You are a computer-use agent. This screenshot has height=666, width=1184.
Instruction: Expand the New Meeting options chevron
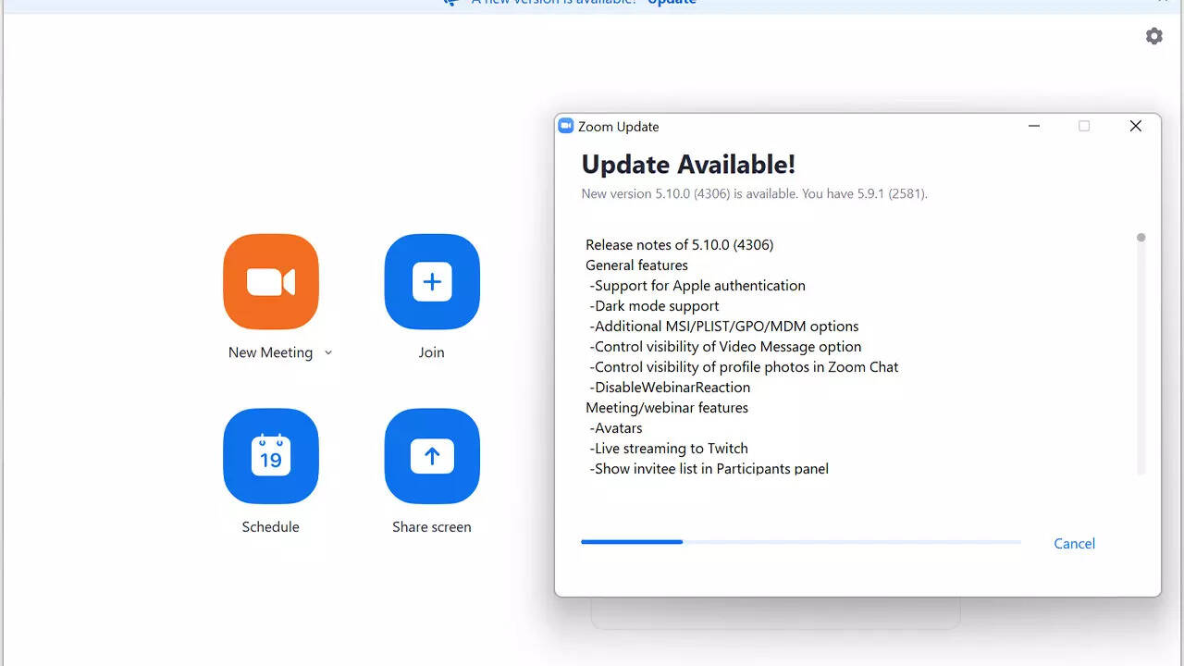(x=328, y=352)
